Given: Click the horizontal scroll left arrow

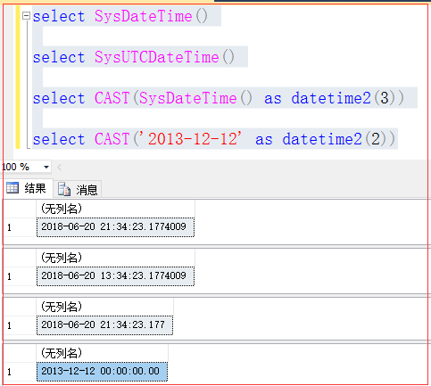Looking at the screenshot, I should (60, 168).
